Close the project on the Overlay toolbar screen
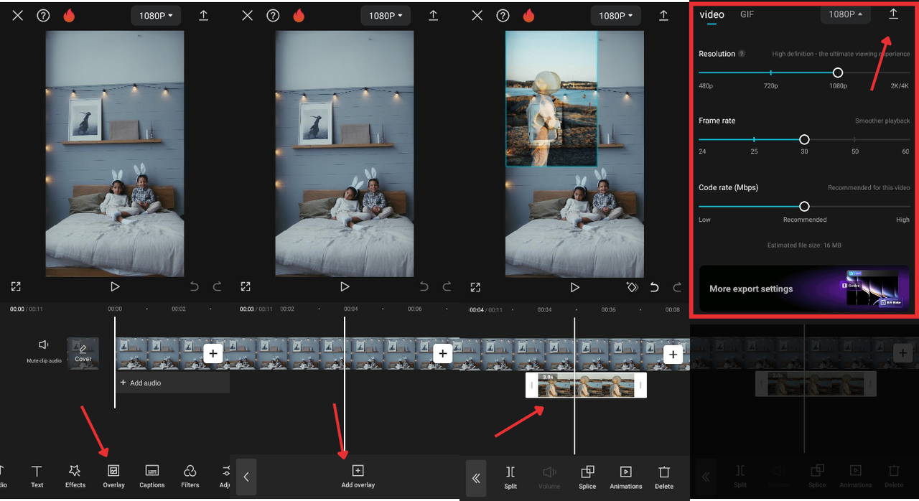The image size is (919, 501). [x=17, y=15]
